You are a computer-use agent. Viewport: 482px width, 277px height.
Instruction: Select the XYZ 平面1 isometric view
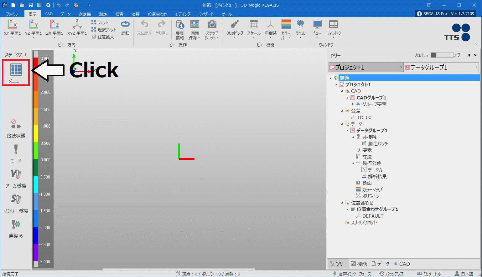pyautogui.click(x=77, y=28)
